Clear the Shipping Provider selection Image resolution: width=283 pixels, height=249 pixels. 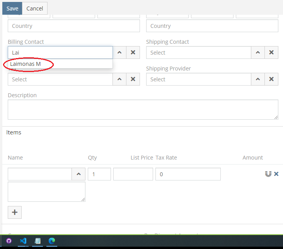point(271,79)
